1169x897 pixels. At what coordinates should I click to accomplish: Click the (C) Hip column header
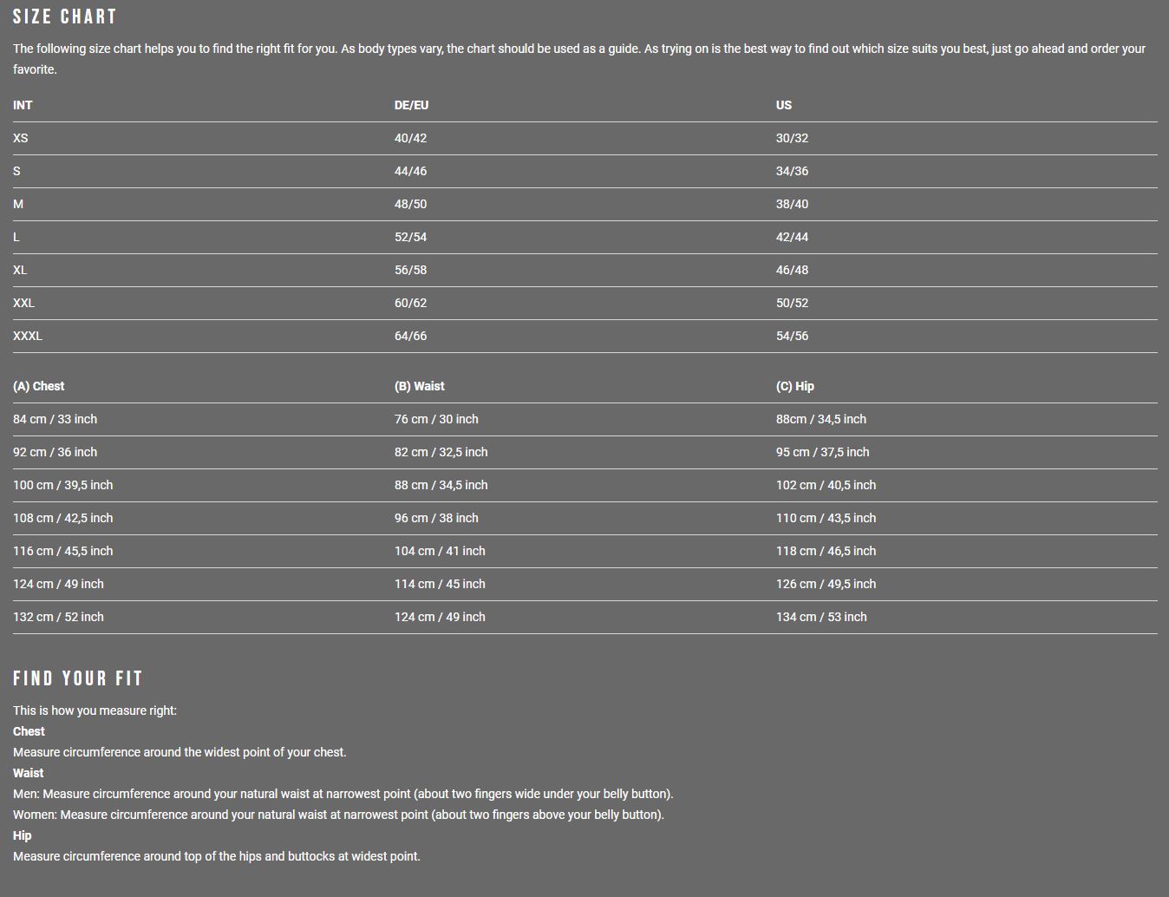(795, 386)
